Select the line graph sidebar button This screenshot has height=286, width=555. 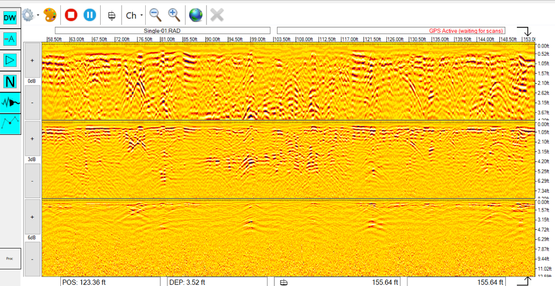10,124
